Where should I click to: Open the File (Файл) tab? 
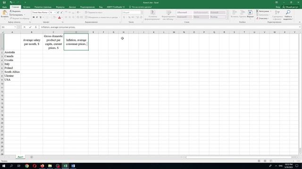[x=5, y=7]
